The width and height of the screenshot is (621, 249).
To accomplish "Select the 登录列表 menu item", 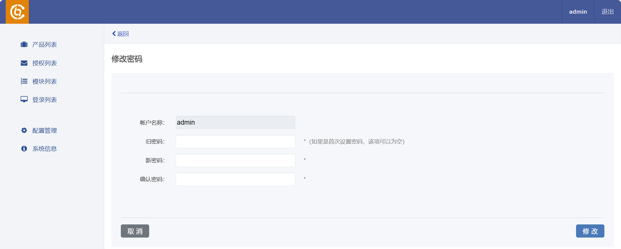I will (45, 100).
